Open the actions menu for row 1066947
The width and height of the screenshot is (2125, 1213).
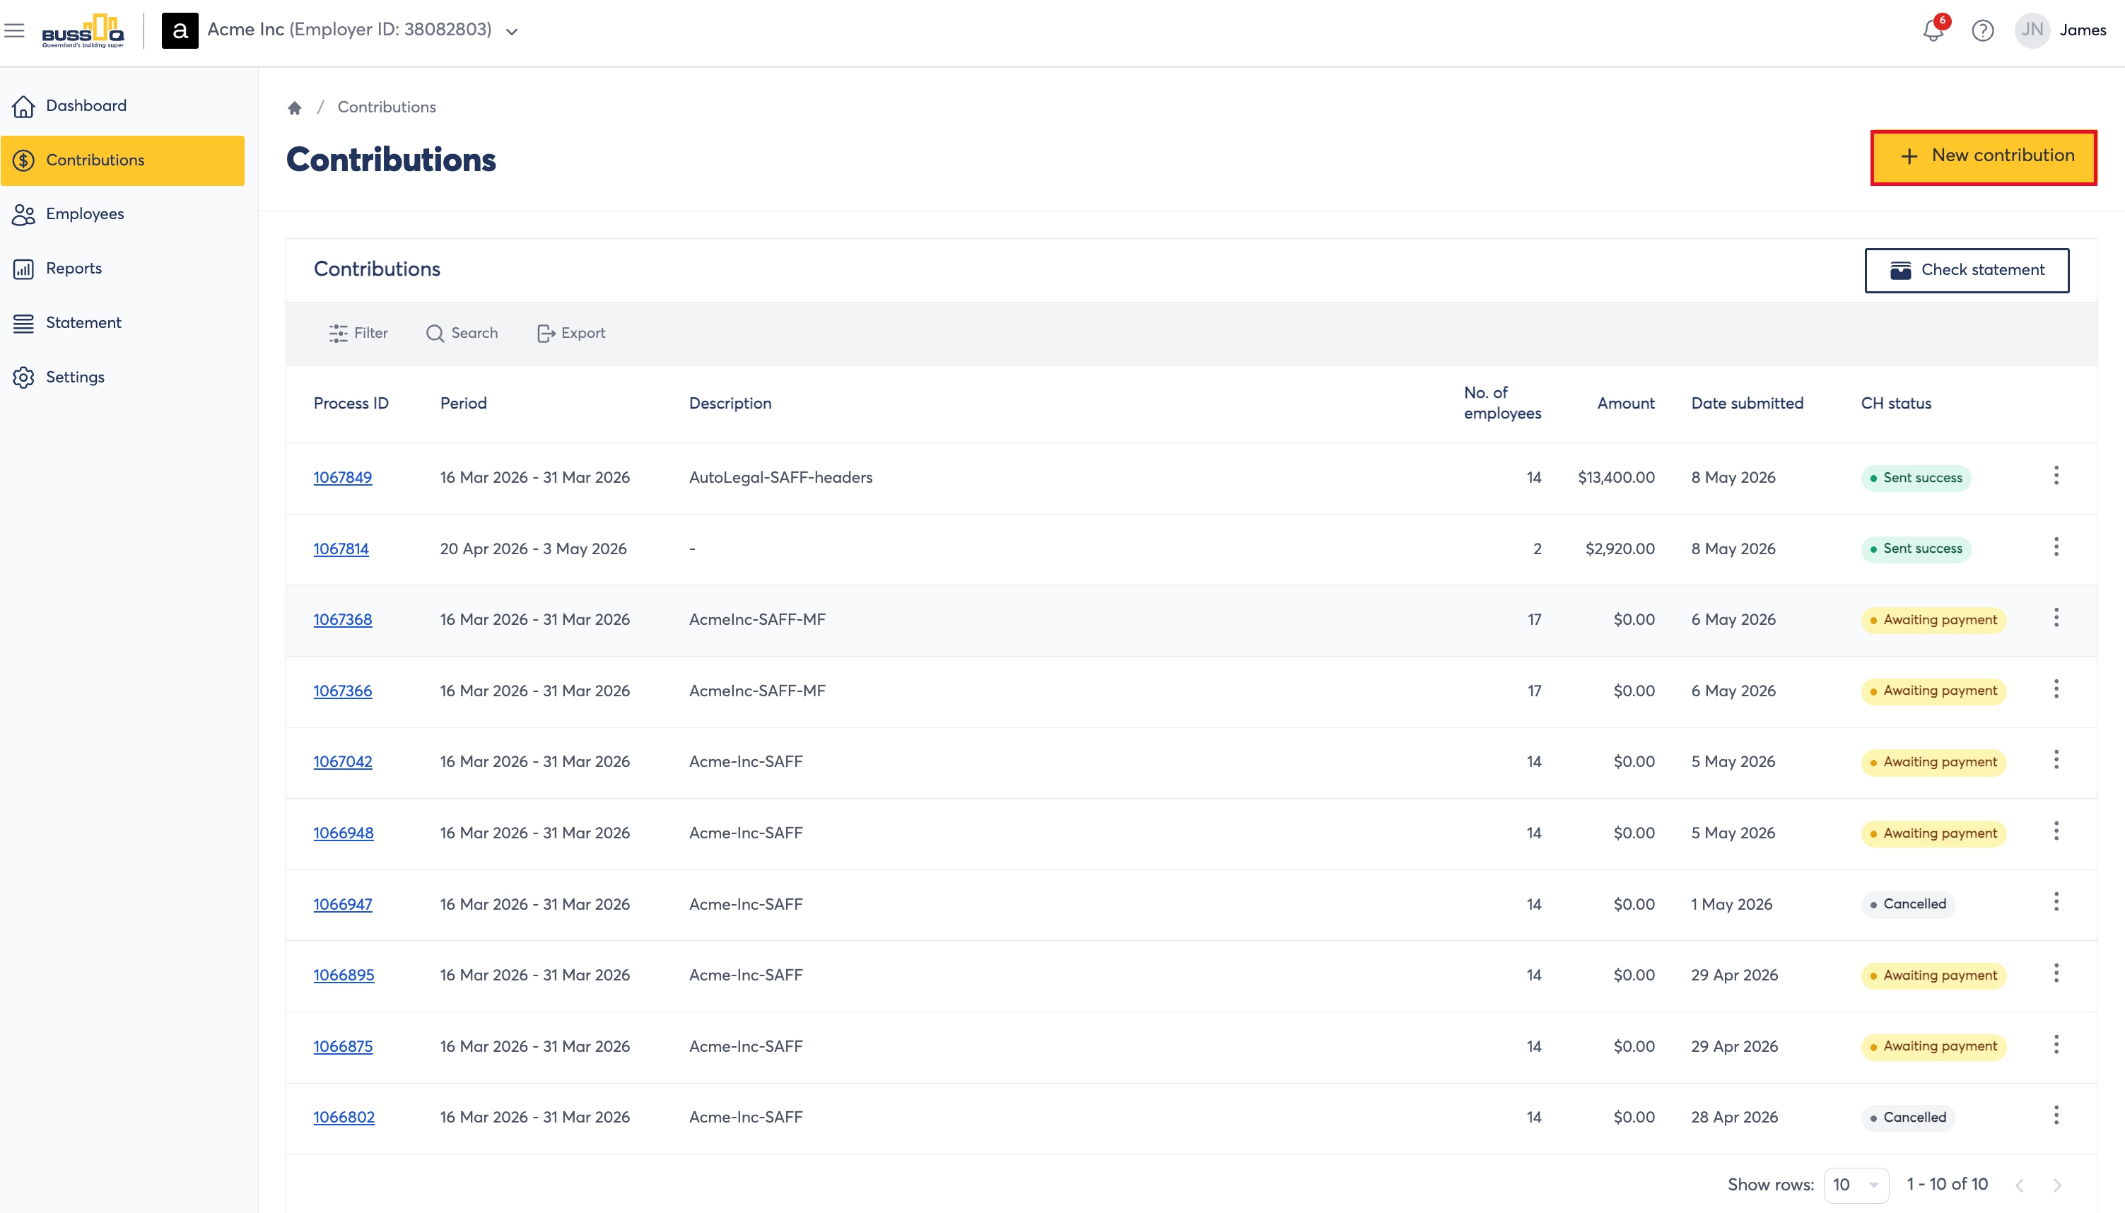(x=2056, y=902)
